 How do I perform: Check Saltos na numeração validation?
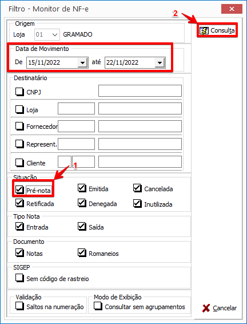[19, 306]
